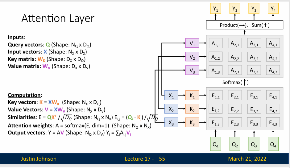Select the purple V1 value box
The image size is (290, 168).
[x=192, y=43]
